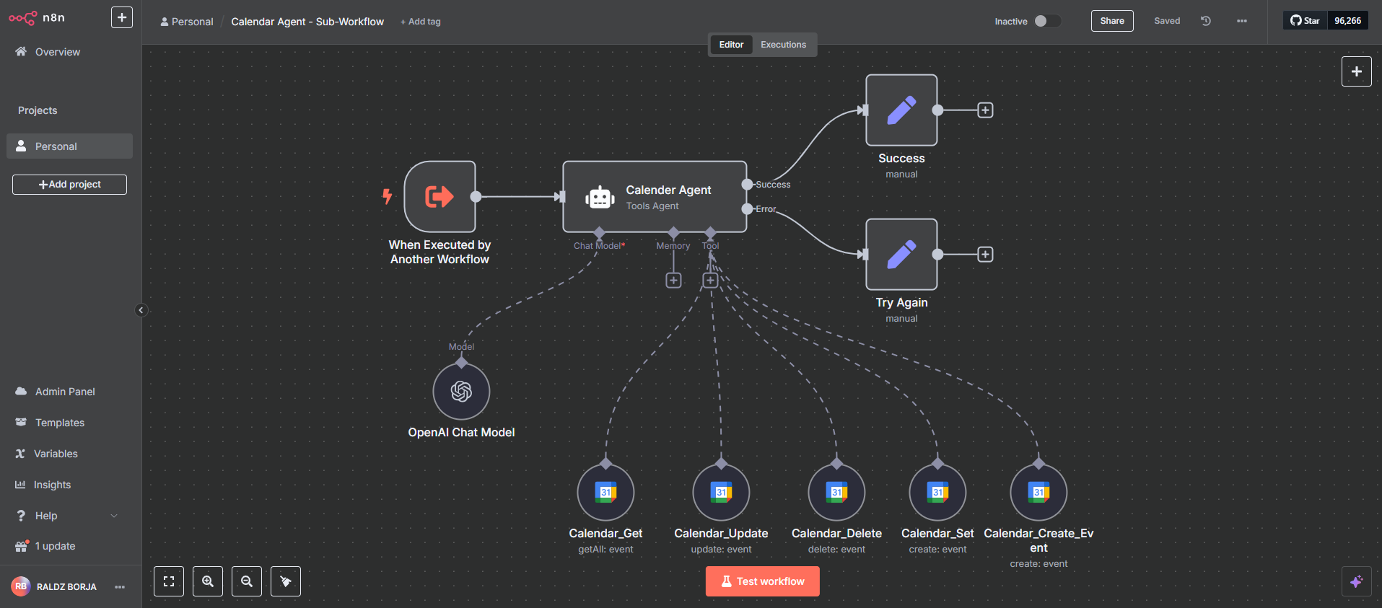Screen dimensions: 1382x608
Task: Select the OpenAI Chat Model node
Action: [461, 392]
